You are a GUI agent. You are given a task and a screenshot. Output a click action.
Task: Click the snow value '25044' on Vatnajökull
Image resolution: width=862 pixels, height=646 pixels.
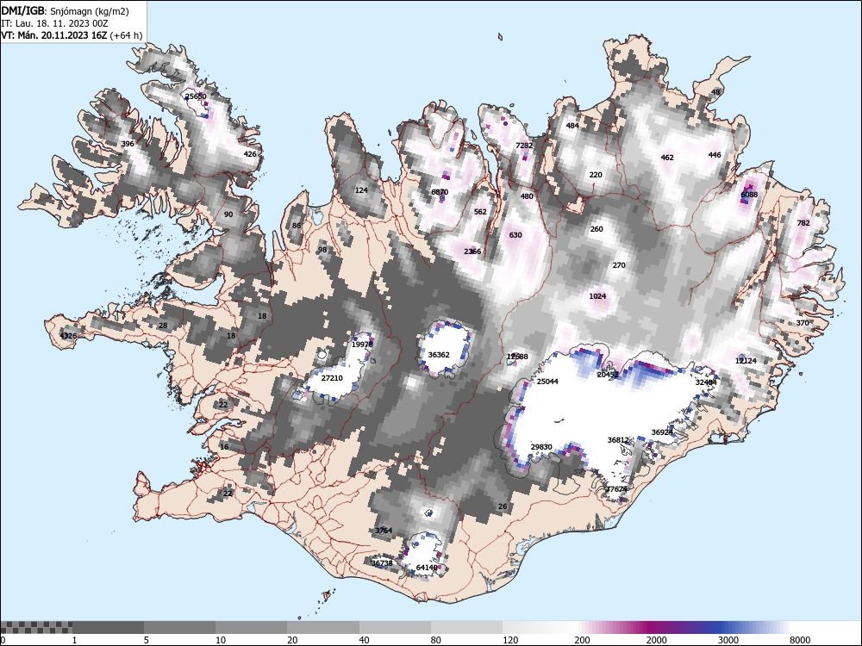(x=547, y=382)
